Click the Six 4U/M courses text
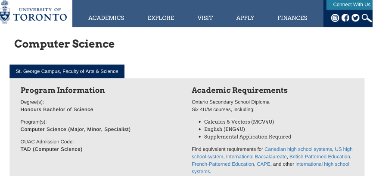The image size is (373, 176). click(x=223, y=109)
